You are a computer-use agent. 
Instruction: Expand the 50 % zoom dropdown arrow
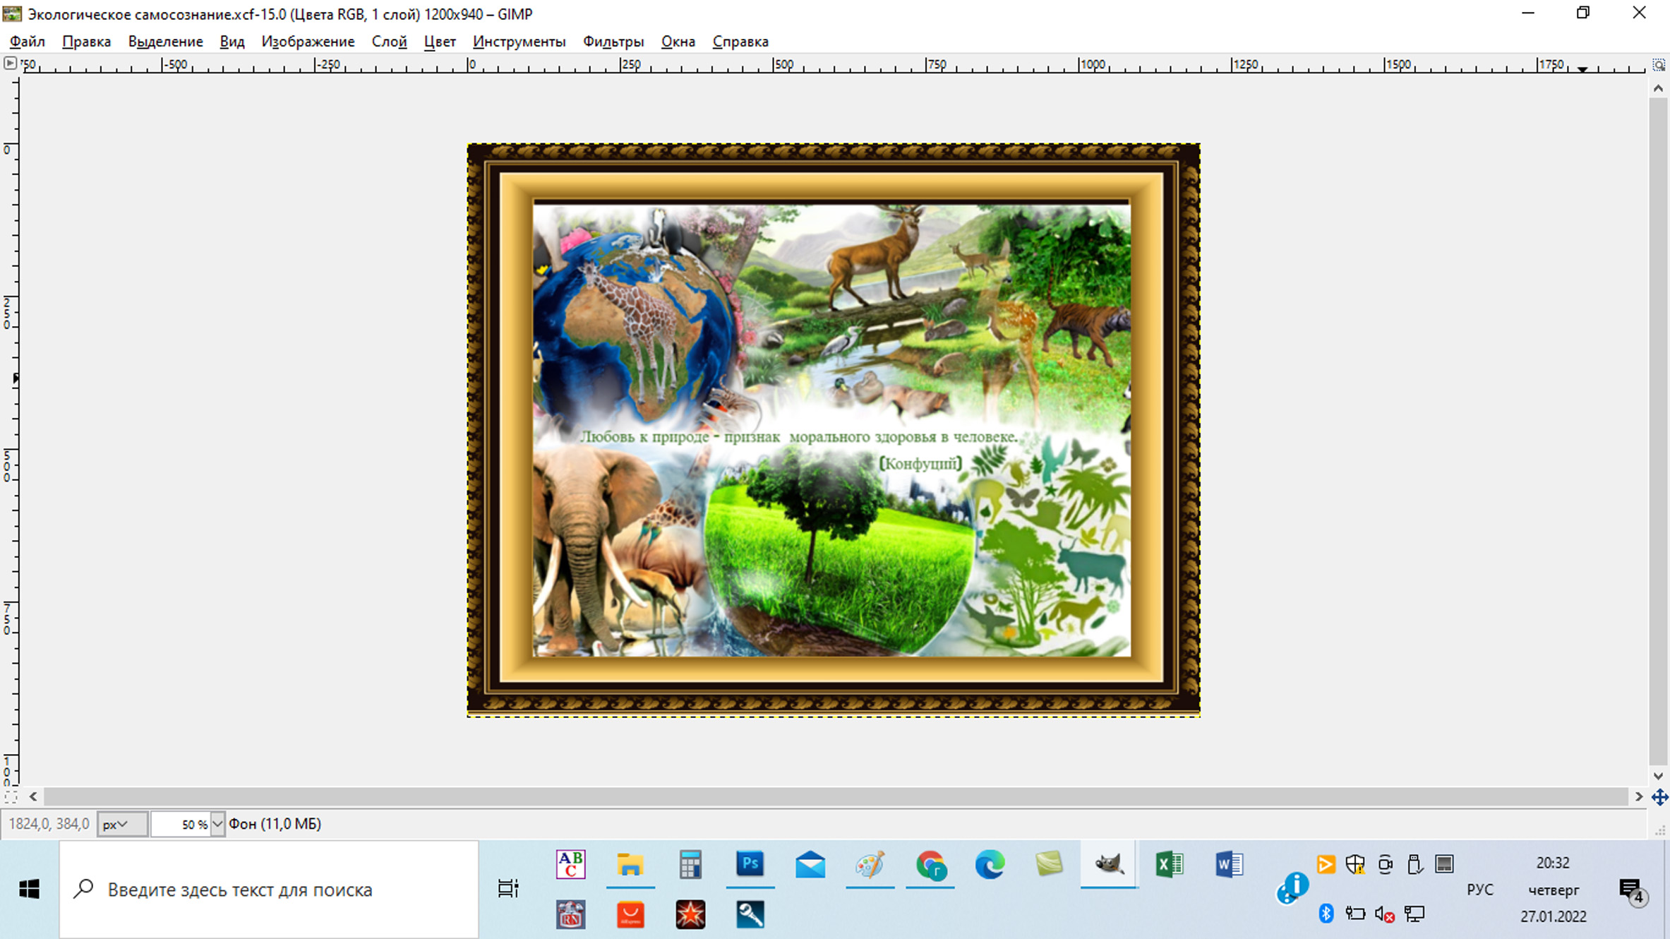pos(217,824)
